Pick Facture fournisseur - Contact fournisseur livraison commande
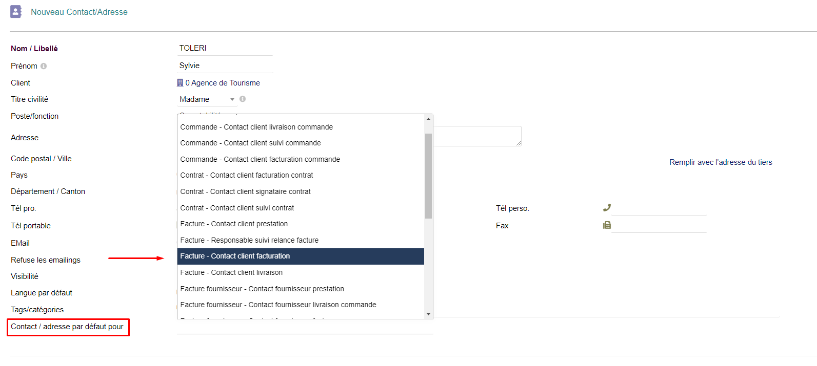The image size is (817, 366). [x=301, y=305]
